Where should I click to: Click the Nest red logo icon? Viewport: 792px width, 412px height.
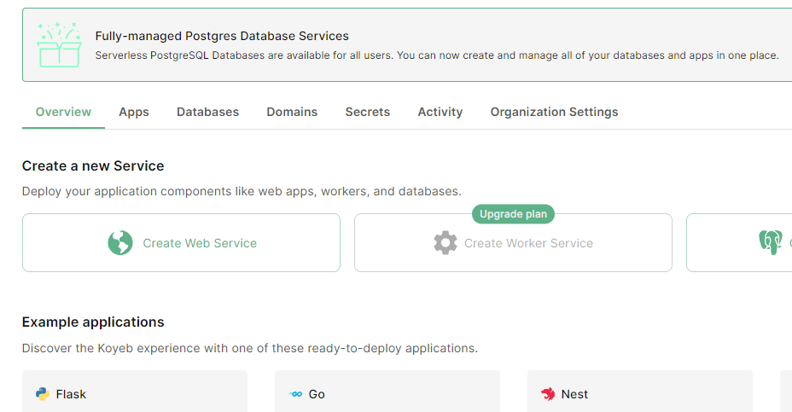pos(548,394)
